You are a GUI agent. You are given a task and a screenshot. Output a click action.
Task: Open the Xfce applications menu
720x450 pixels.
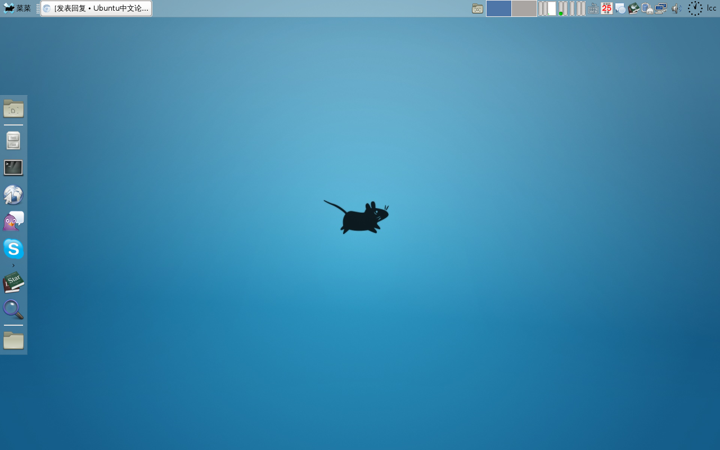click(x=17, y=8)
